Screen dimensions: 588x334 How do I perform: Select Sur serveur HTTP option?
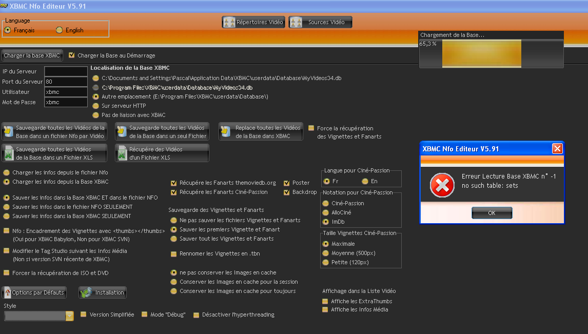(95, 106)
